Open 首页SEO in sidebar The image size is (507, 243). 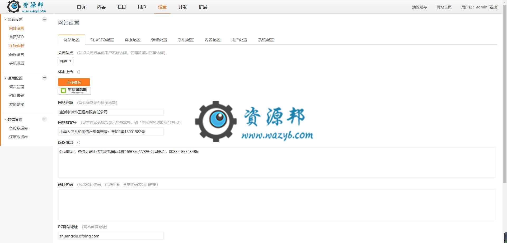pos(16,37)
